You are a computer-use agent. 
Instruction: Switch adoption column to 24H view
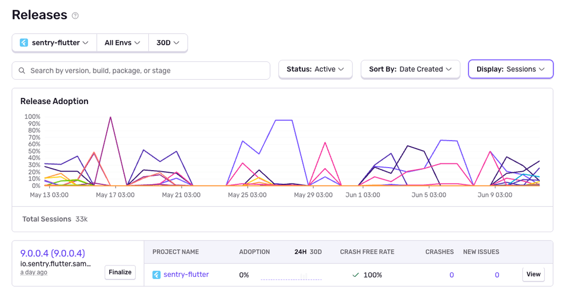coord(300,252)
